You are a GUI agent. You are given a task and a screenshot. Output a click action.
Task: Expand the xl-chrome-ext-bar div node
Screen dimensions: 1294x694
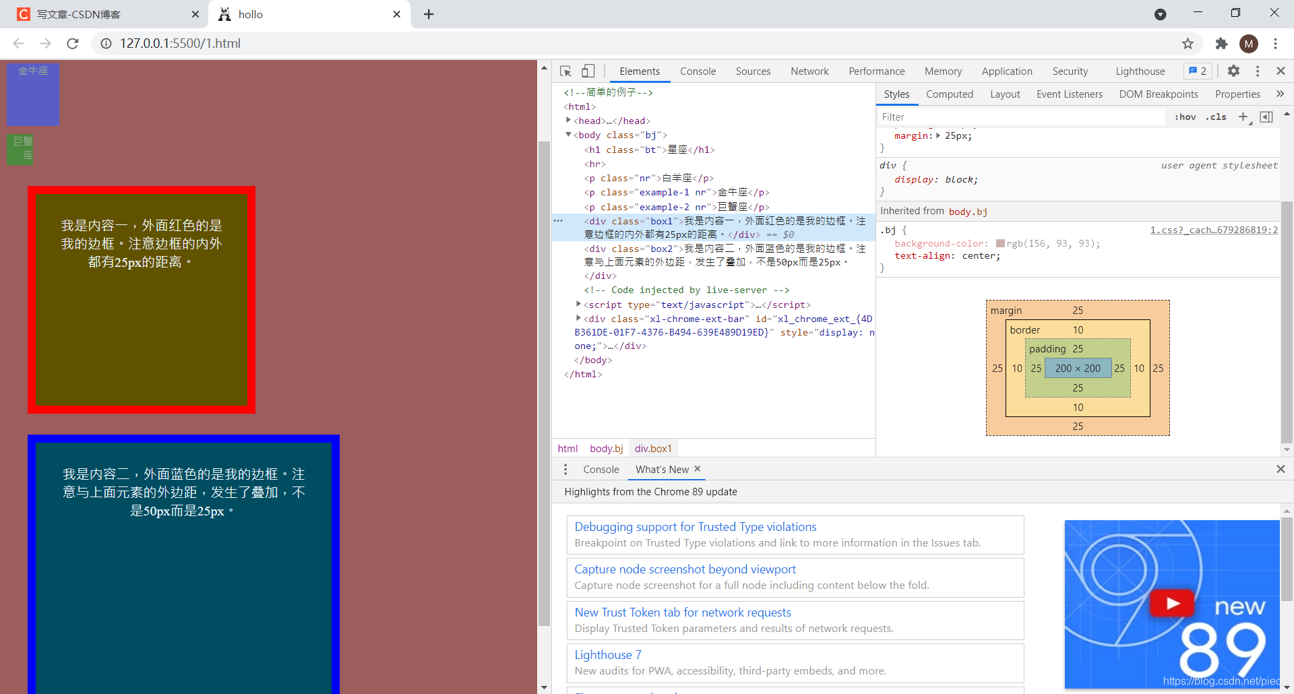click(x=579, y=318)
